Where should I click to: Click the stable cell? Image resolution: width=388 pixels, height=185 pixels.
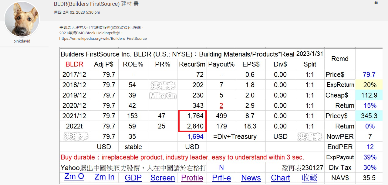click(133, 147)
